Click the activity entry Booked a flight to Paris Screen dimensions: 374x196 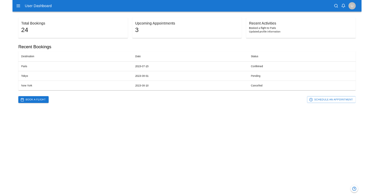(x=262, y=28)
